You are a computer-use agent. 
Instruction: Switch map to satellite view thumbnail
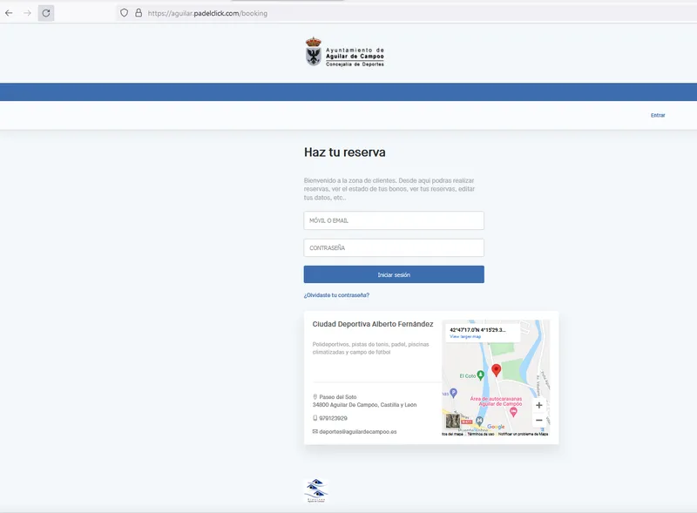pyautogui.click(x=453, y=421)
